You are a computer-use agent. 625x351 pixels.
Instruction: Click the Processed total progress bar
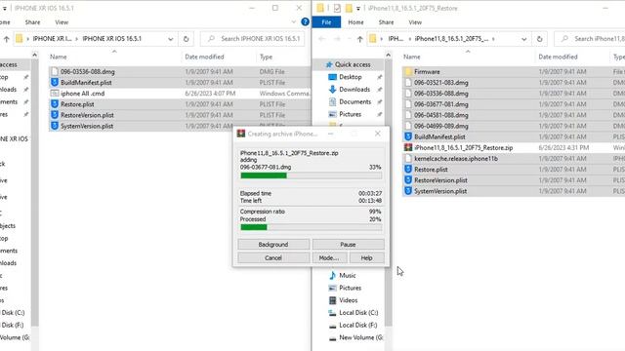click(311, 227)
